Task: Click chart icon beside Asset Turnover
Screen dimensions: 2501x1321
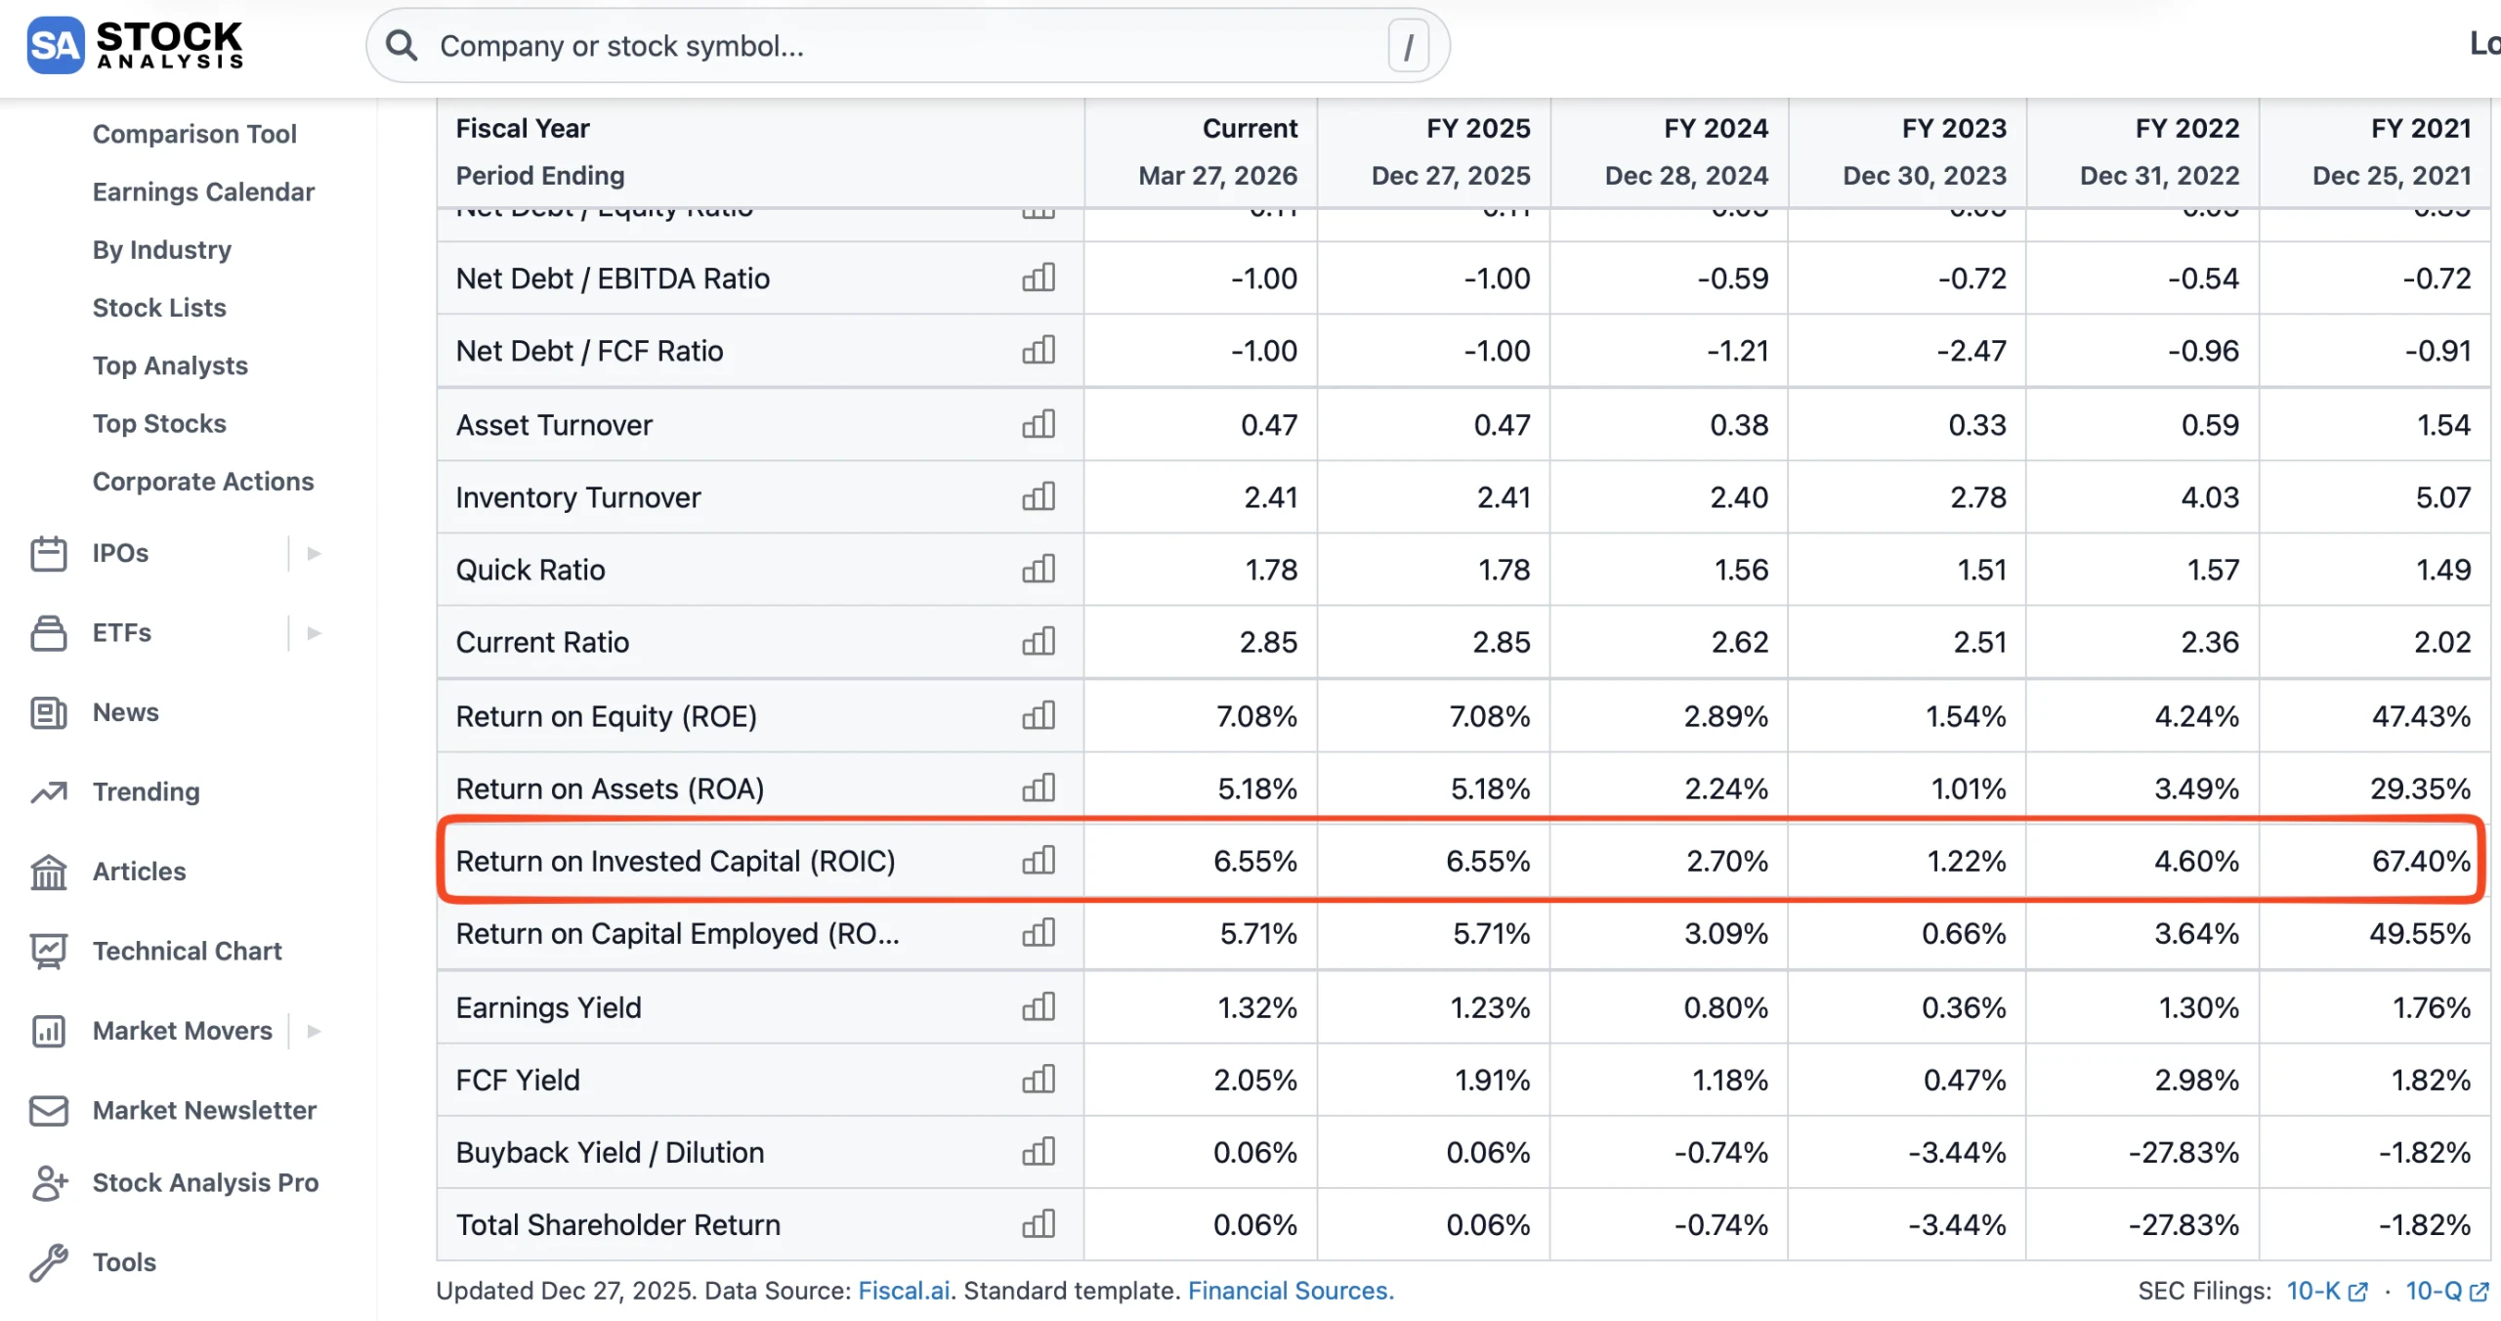Action: pos(1039,425)
